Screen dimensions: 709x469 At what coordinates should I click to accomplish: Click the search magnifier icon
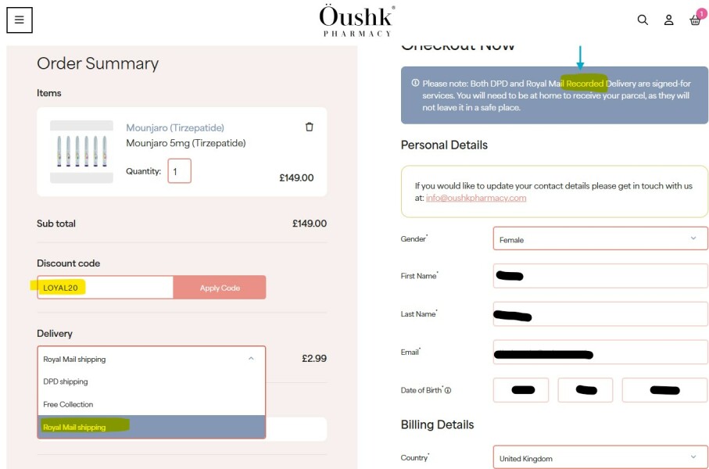click(x=643, y=20)
